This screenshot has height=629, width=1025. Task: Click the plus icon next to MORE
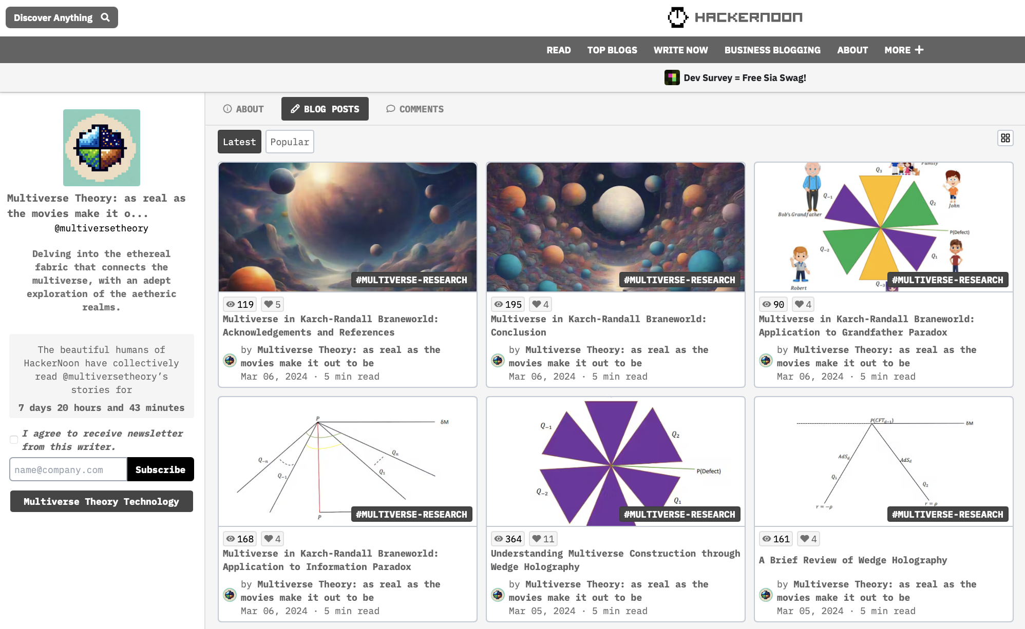click(919, 50)
